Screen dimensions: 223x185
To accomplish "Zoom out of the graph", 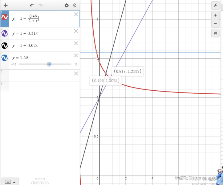I will click(x=215, y=23).
